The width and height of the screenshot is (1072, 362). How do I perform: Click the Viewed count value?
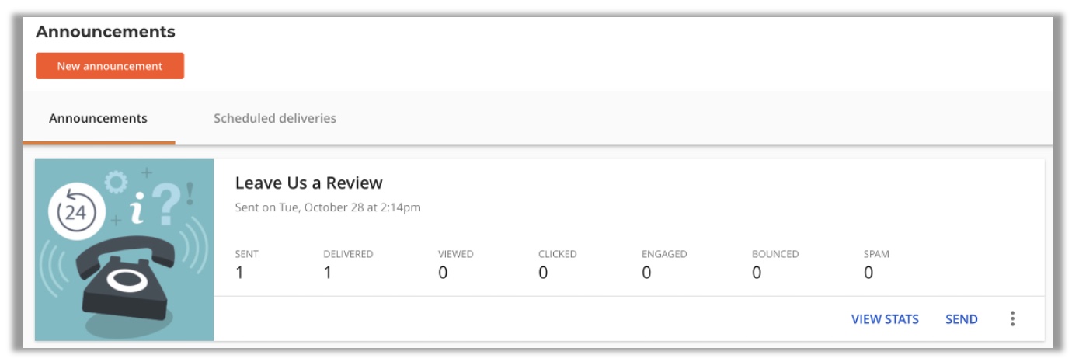coord(443,273)
